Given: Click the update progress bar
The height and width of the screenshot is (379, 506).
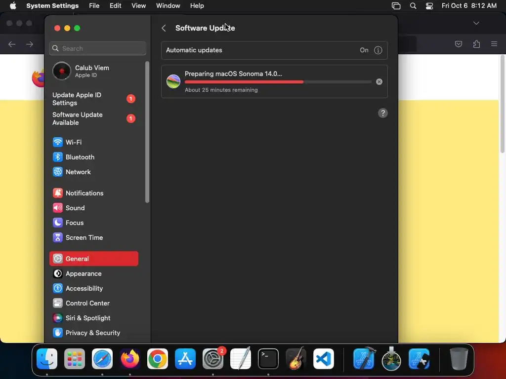Looking at the screenshot, I should [278, 82].
